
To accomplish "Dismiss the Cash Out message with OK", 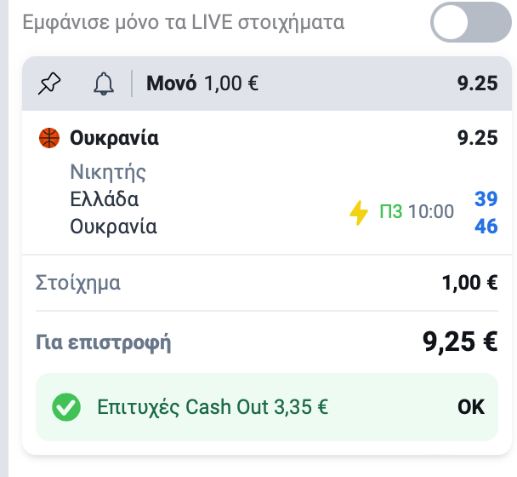I will pyautogui.click(x=471, y=407).
